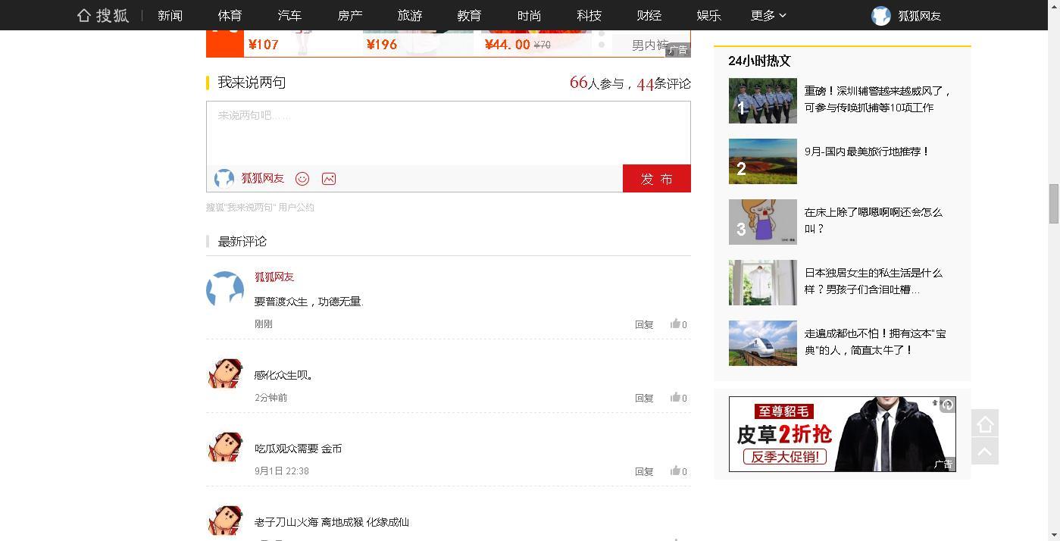Click the user avatar in top navigation
The height and width of the screenshot is (541, 1060).
tap(880, 16)
